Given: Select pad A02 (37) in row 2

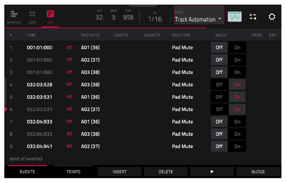Looking at the screenshot, I should coord(90,60).
